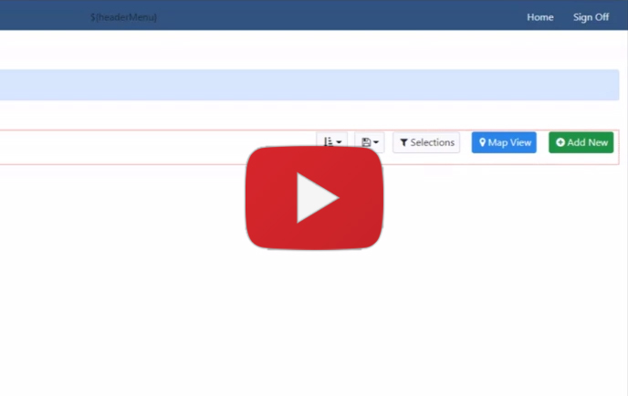Select Sign Off in the header
This screenshot has height=396, width=628.
tap(591, 17)
